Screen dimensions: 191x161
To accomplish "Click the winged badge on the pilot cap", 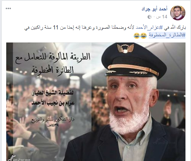I will (x=125, y=48).
